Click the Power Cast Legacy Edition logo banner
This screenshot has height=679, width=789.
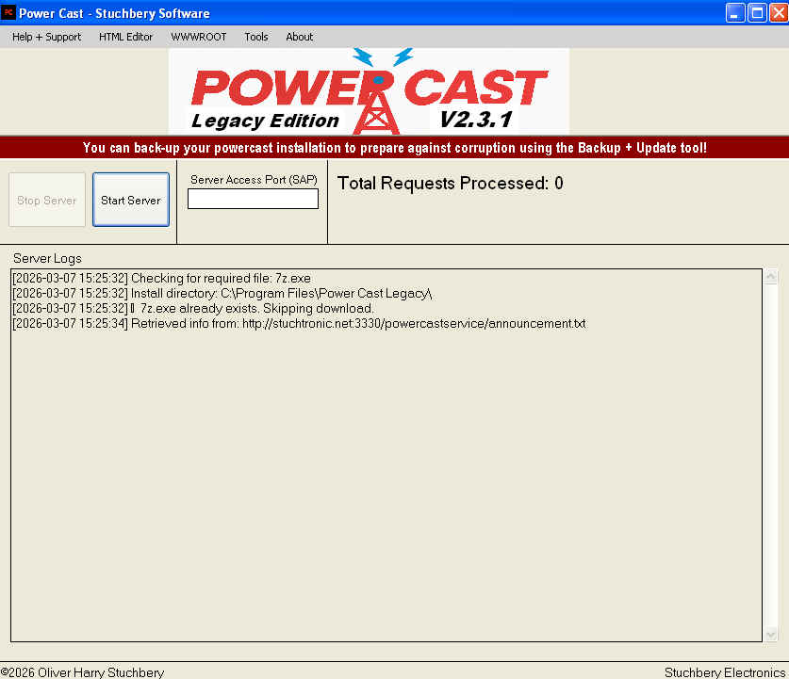coord(369,91)
